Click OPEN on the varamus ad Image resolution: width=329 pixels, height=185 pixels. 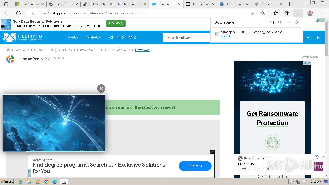click(195, 166)
